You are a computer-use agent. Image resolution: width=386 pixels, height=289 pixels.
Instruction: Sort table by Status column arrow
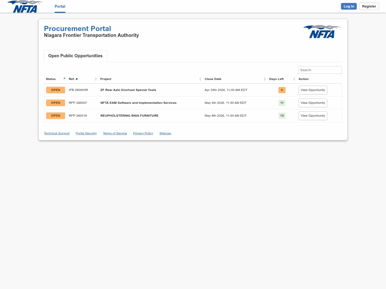(64, 78)
